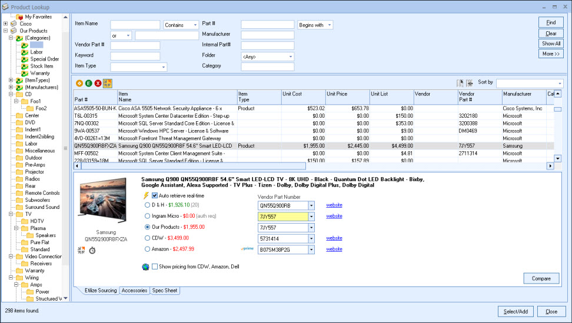The image size is (572, 323).
Task: Click the collapse arrows icon below Samsung label
Action: [81, 251]
